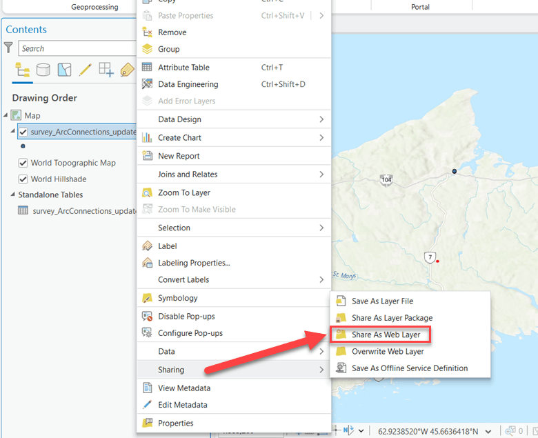This screenshot has width=538, height=438.
Task: Click the Configure Pop-ups icon
Action: pyautogui.click(x=147, y=333)
